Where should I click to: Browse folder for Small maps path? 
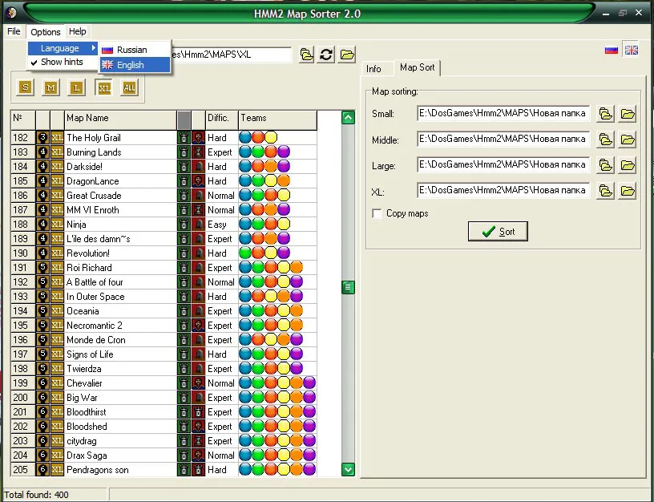(x=605, y=114)
